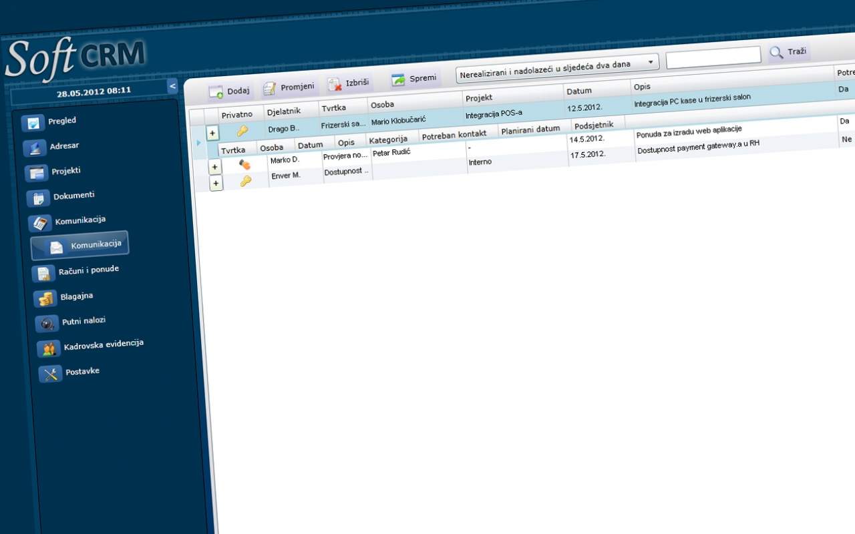
Task: Open the Blagajna cash register section
Action: [x=64, y=297]
